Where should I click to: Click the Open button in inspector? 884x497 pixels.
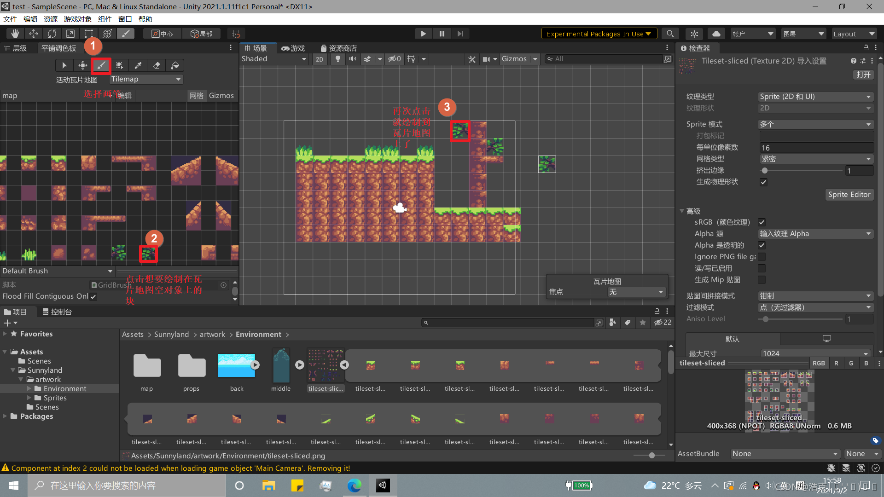863,75
